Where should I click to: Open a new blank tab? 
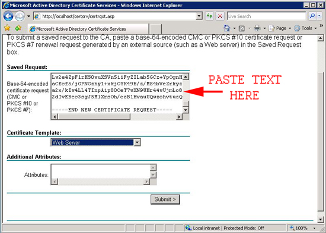coord(155,29)
